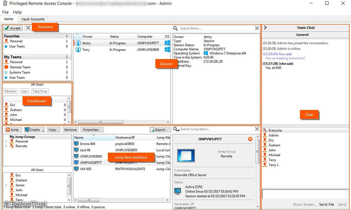The width and height of the screenshot is (351, 210).
Task: Expand James in jump groups user list
Action: click(x=6, y=185)
